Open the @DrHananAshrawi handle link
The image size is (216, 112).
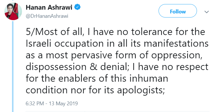[x=47, y=16]
